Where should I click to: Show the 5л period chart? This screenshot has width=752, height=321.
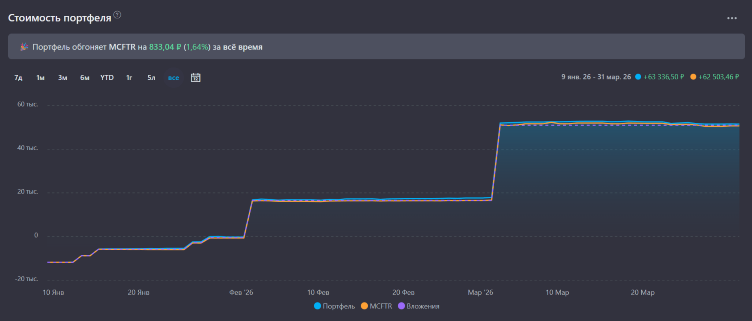tap(151, 77)
